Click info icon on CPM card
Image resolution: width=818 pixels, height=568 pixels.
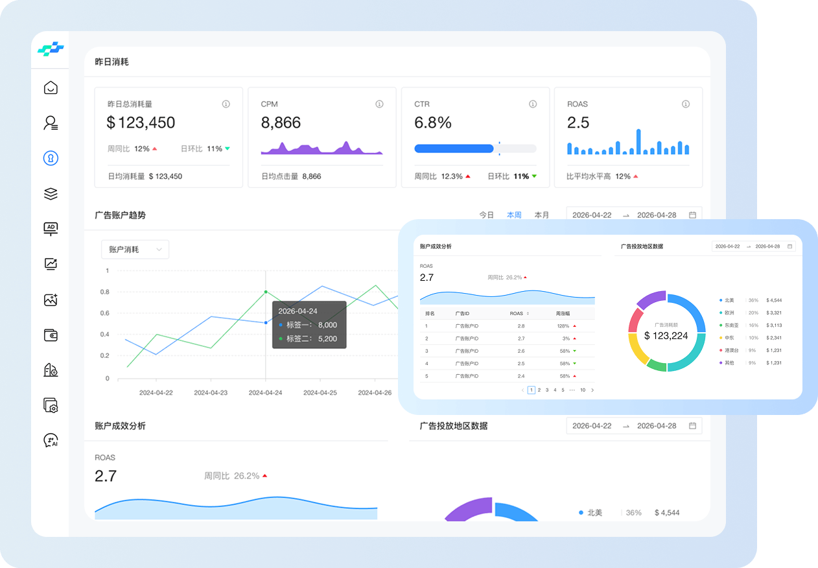pyautogui.click(x=379, y=104)
